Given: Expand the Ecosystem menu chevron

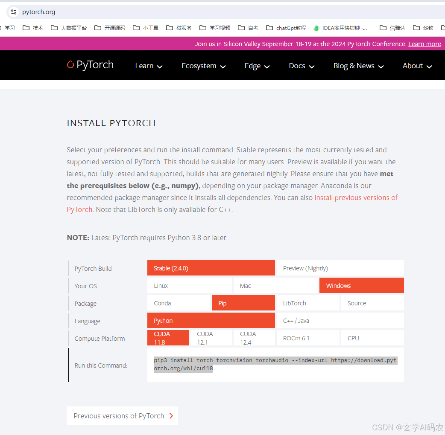Looking at the screenshot, I should click(223, 67).
